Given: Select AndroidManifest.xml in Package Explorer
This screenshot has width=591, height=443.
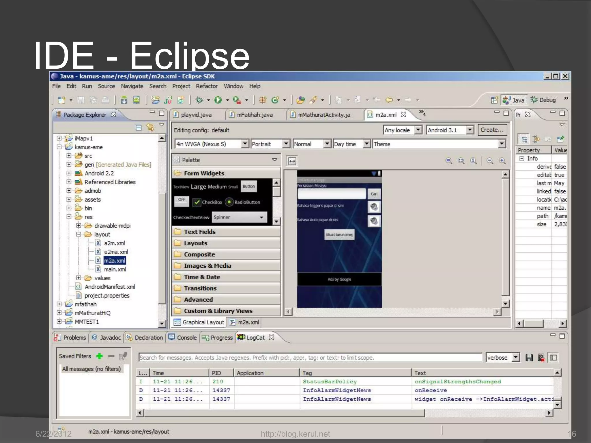Looking at the screenshot, I should (x=110, y=287).
